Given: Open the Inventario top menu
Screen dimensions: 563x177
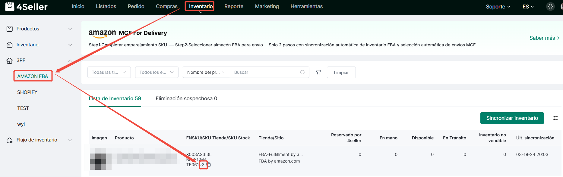Looking at the screenshot, I should point(201,6).
